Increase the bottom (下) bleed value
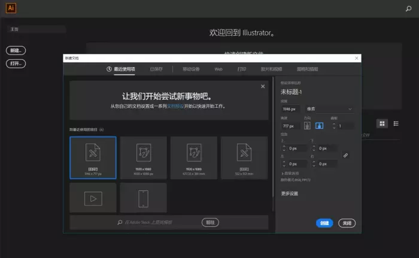Screen dimensions: 419x258 coord(314,147)
